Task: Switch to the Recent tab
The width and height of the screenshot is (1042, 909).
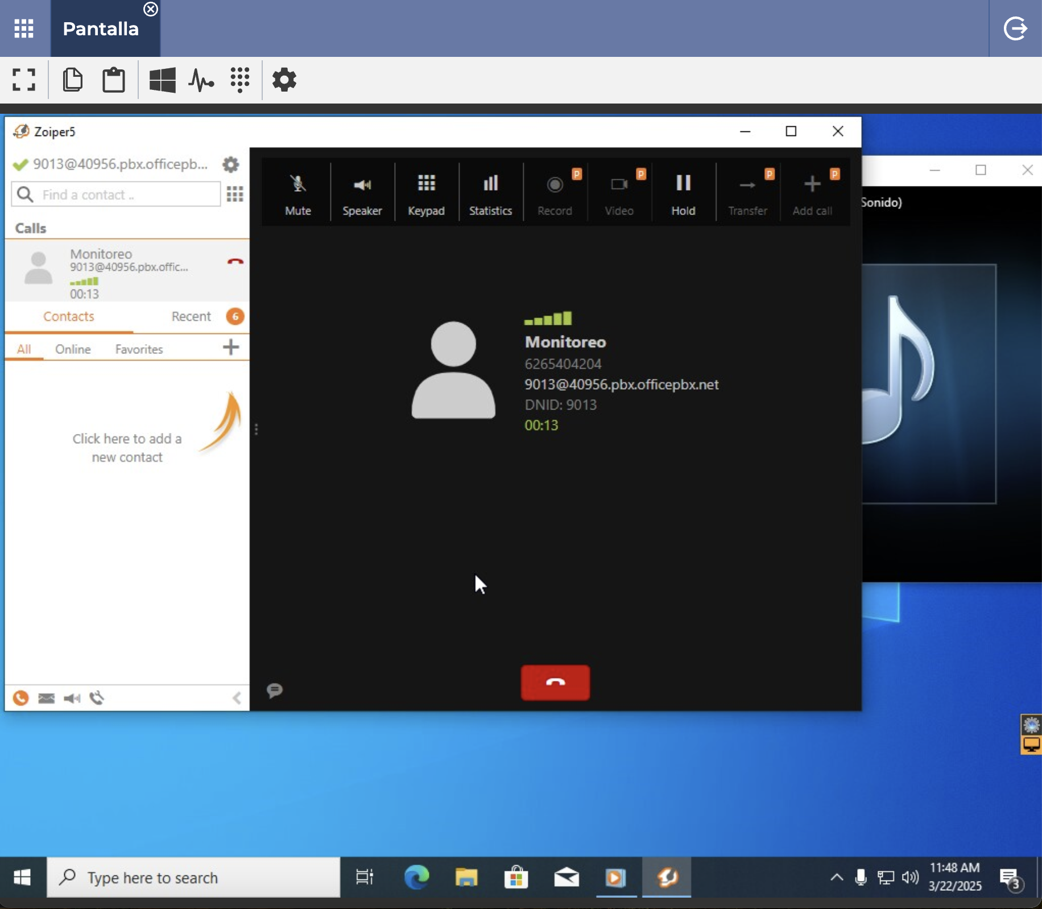Action: tap(191, 316)
